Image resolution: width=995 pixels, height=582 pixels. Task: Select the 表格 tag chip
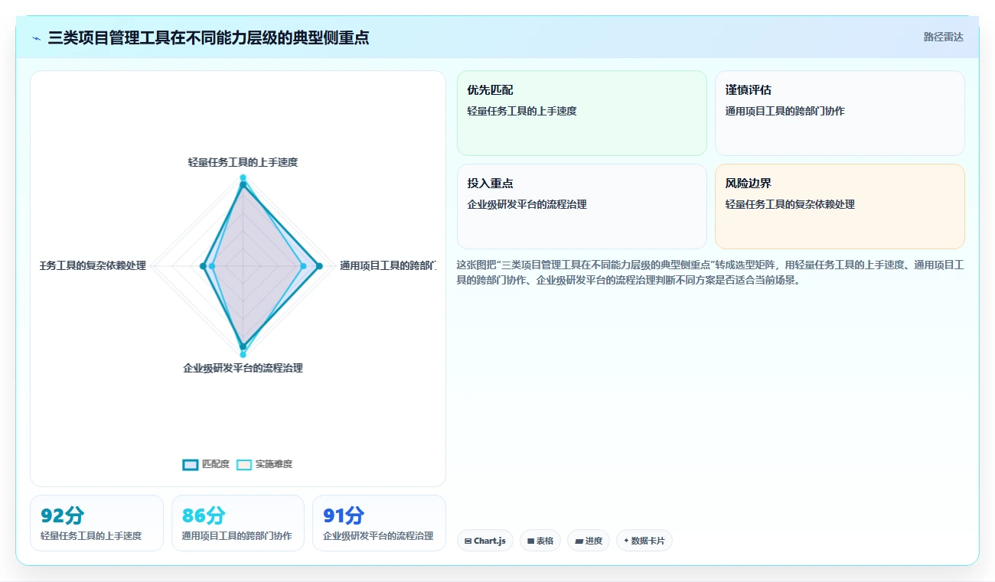point(540,541)
